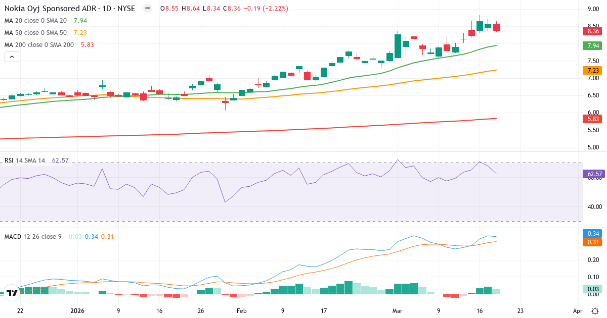The height and width of the screenshot is (318, 607).
Task: Click the green 7.94 SMA 20 axis label
Action: pos(592,45)
